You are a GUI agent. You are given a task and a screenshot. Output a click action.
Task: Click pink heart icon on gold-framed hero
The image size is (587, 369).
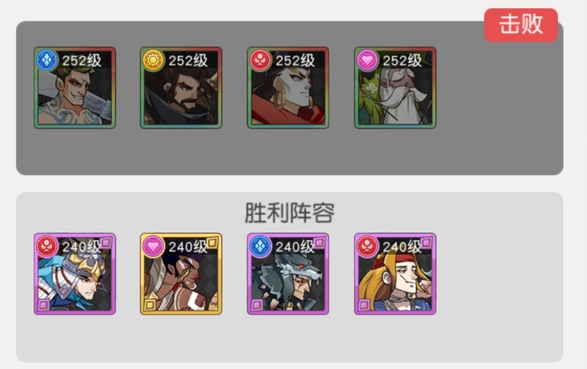point(153,246)
